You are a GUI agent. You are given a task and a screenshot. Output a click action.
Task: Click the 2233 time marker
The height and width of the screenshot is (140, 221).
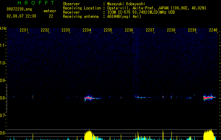click(x=66, y=30)
